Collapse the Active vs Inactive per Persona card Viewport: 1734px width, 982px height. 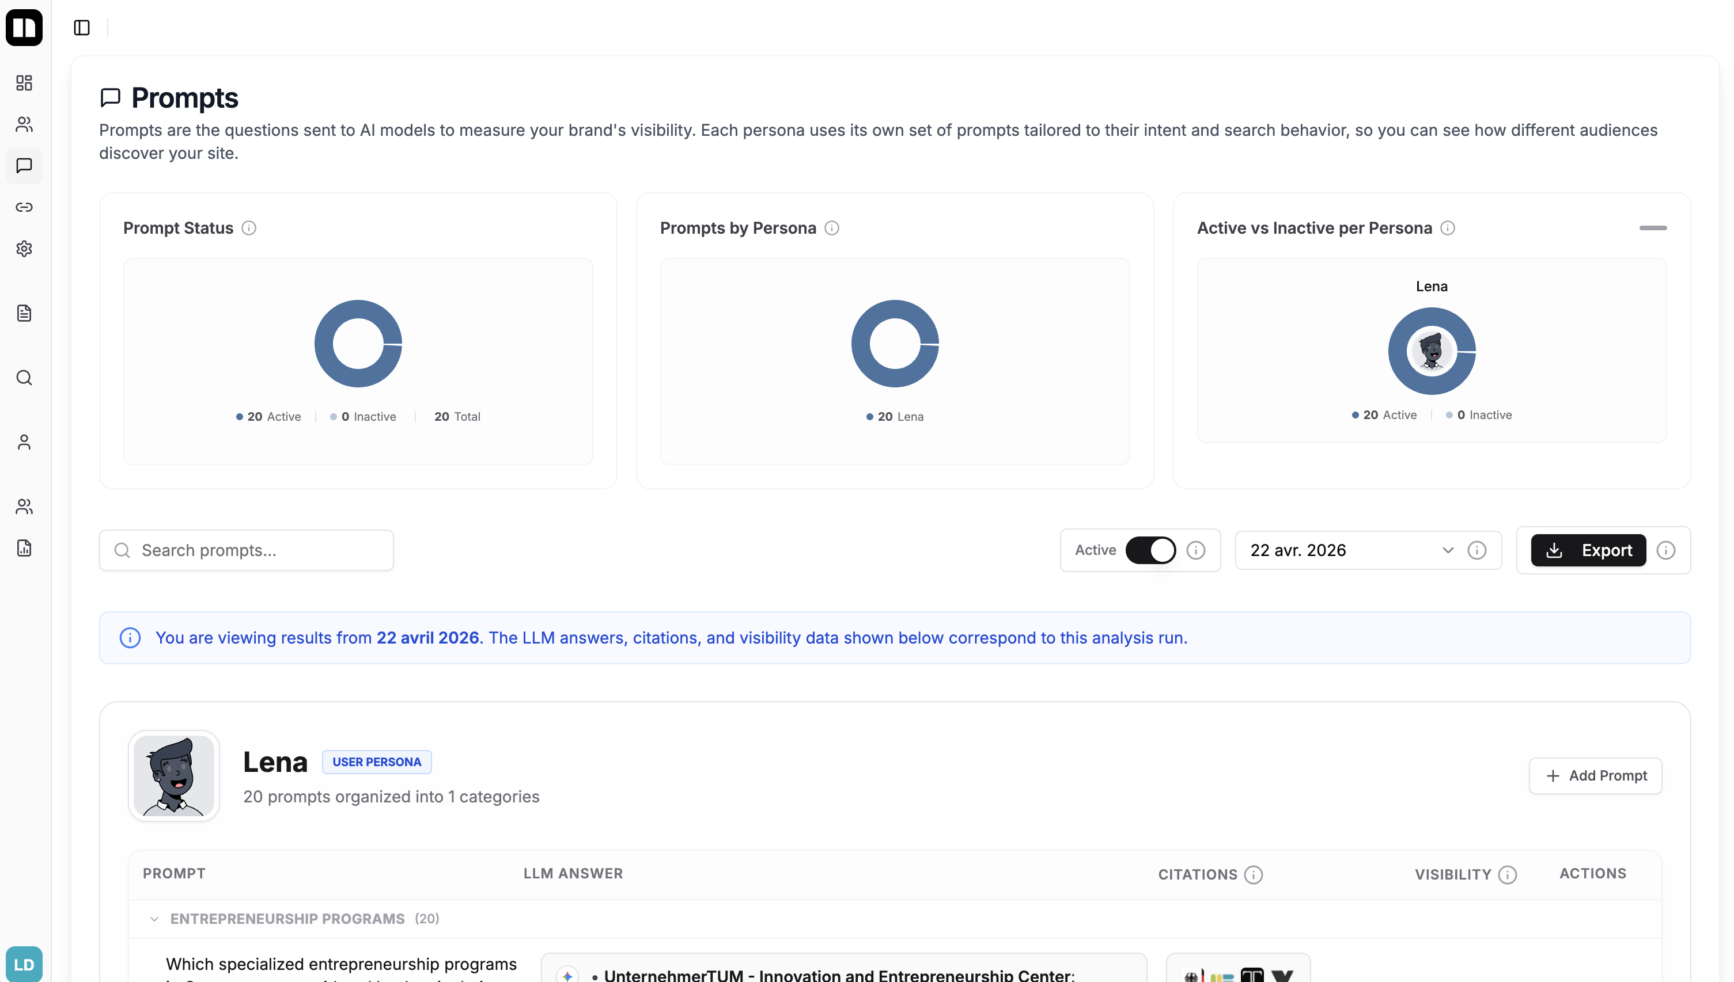point(1653,228)
